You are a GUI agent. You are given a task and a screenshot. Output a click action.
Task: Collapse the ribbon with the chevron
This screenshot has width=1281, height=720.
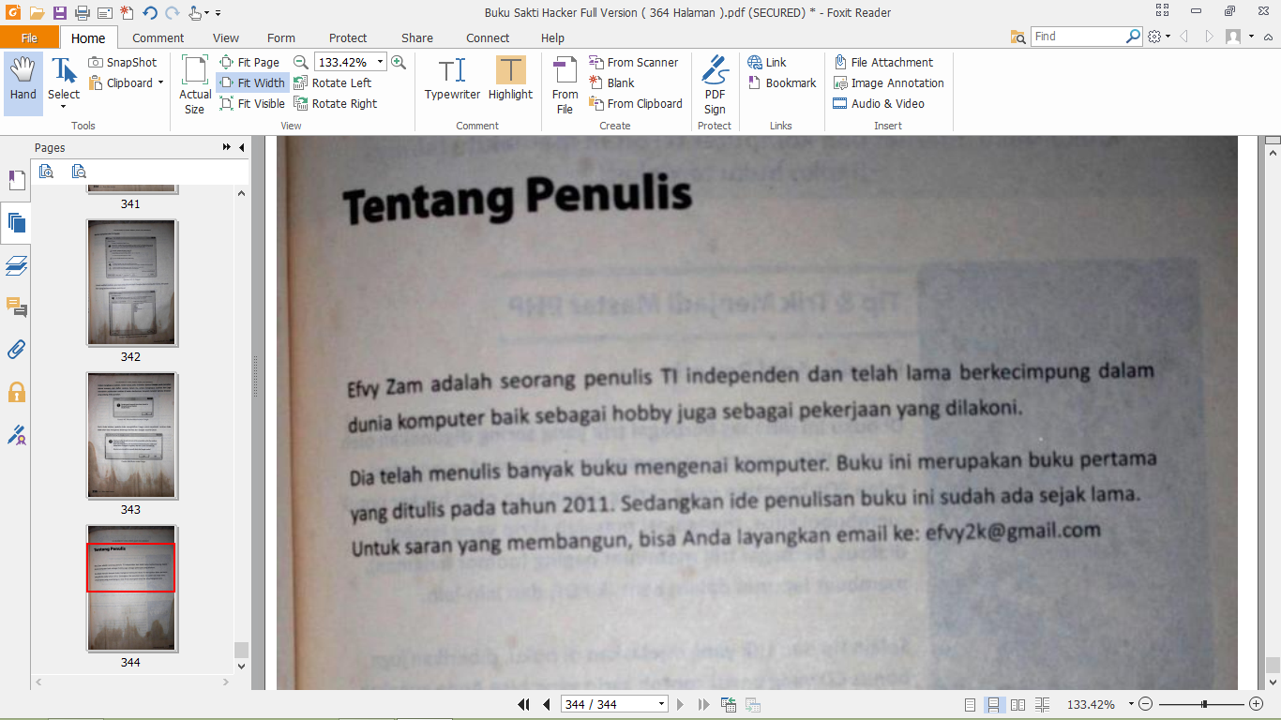[x=1267, y=37]
